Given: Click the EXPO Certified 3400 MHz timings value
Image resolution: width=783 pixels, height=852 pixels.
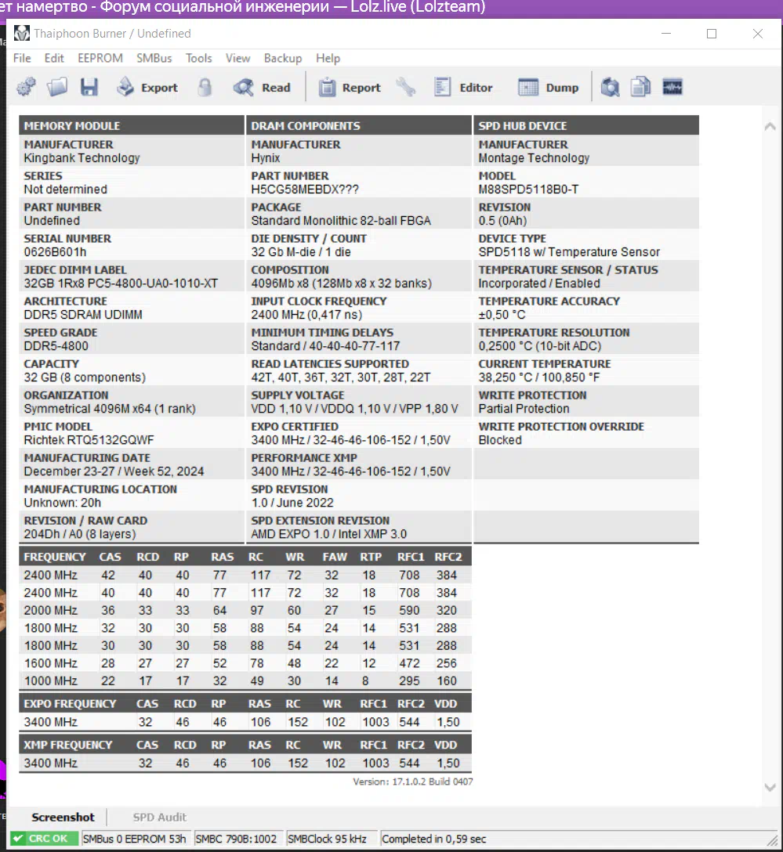Looking at the screenshot, I should pyautogui.click(x=350, y=440).
